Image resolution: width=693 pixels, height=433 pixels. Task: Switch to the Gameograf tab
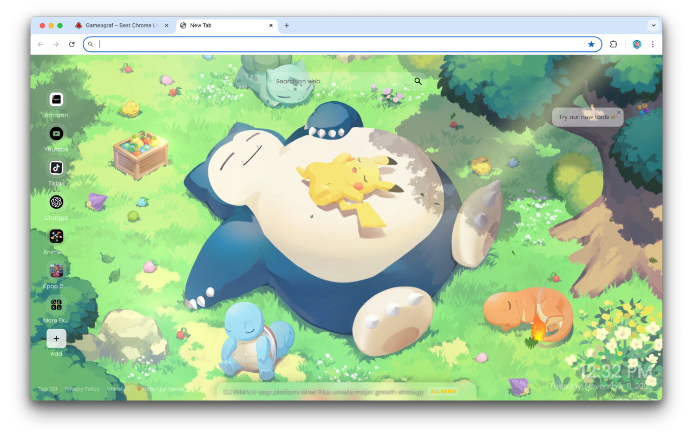[x=122, y=25]
